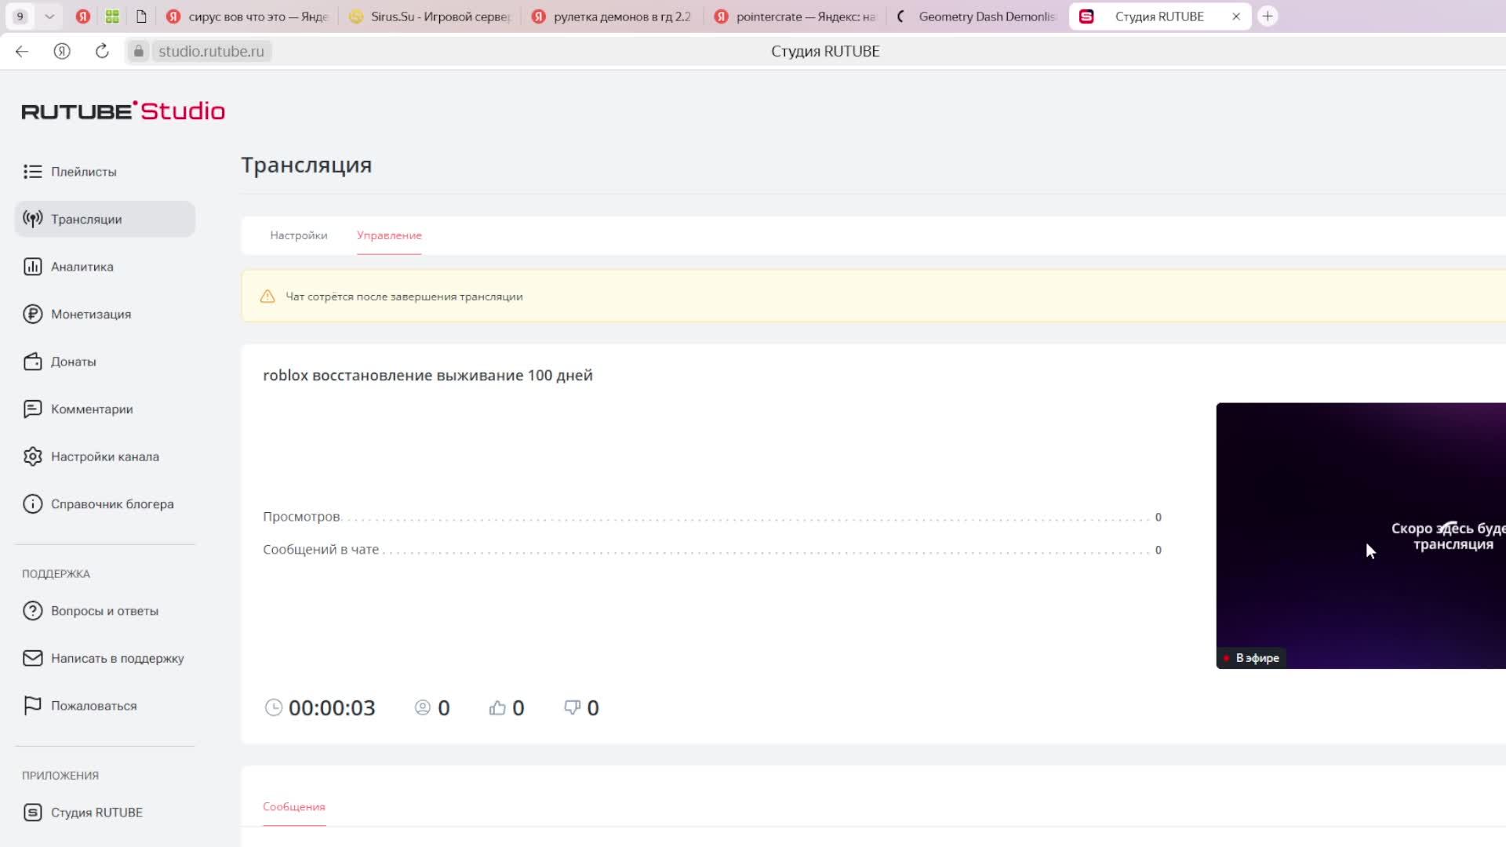Click the Написать в поддержку envelope icon

[x=32, y=658]
